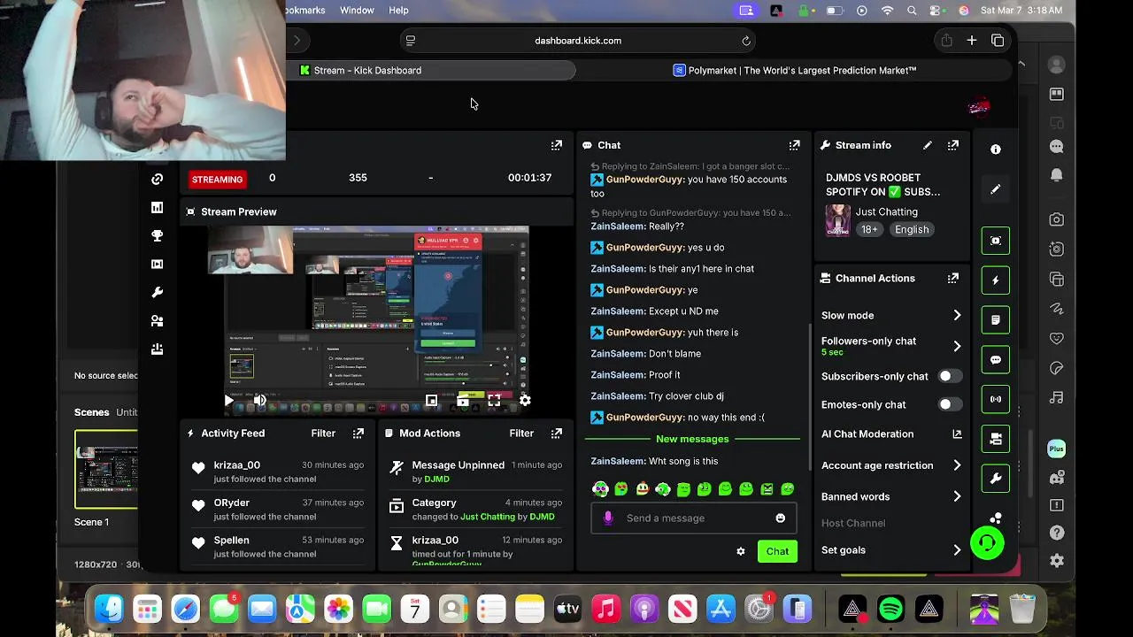The height and width of the screenshot is (637, 1133).
Task: Open AI Chat Moderation external link icon
Action: (957, 434)
